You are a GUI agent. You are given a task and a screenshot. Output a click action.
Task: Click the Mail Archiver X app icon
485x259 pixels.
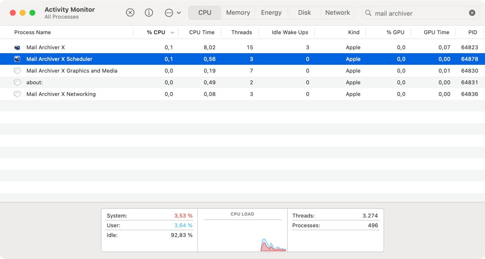click(17, 48)
